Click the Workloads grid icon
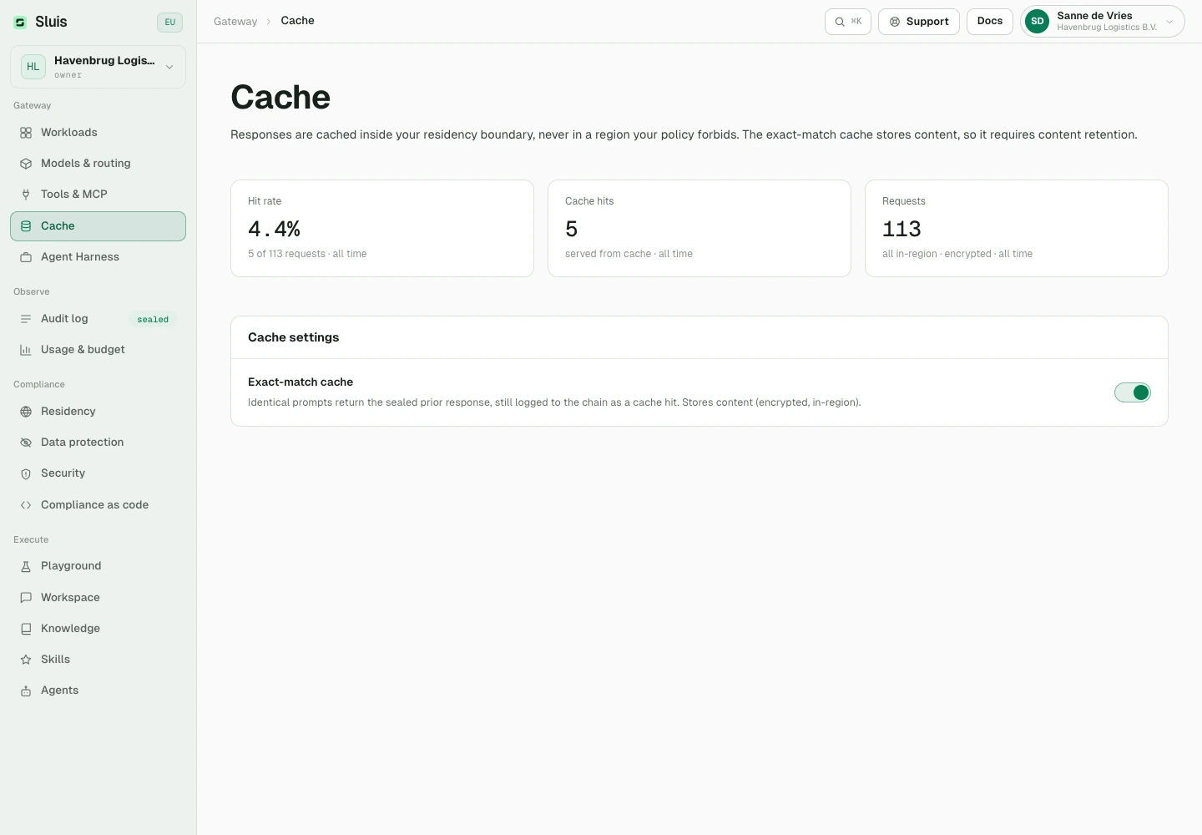 pyautogui.click(x=26, y=133)
